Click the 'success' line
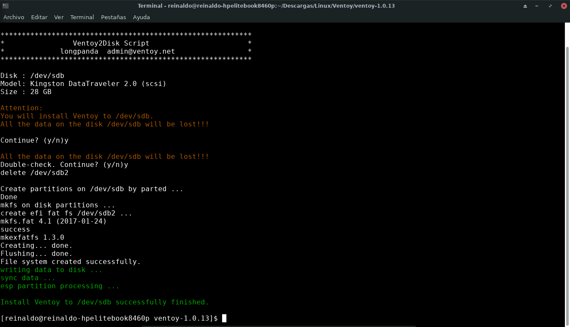The height and width of the screenshot is (327, 570). click(x=15, y=229)
